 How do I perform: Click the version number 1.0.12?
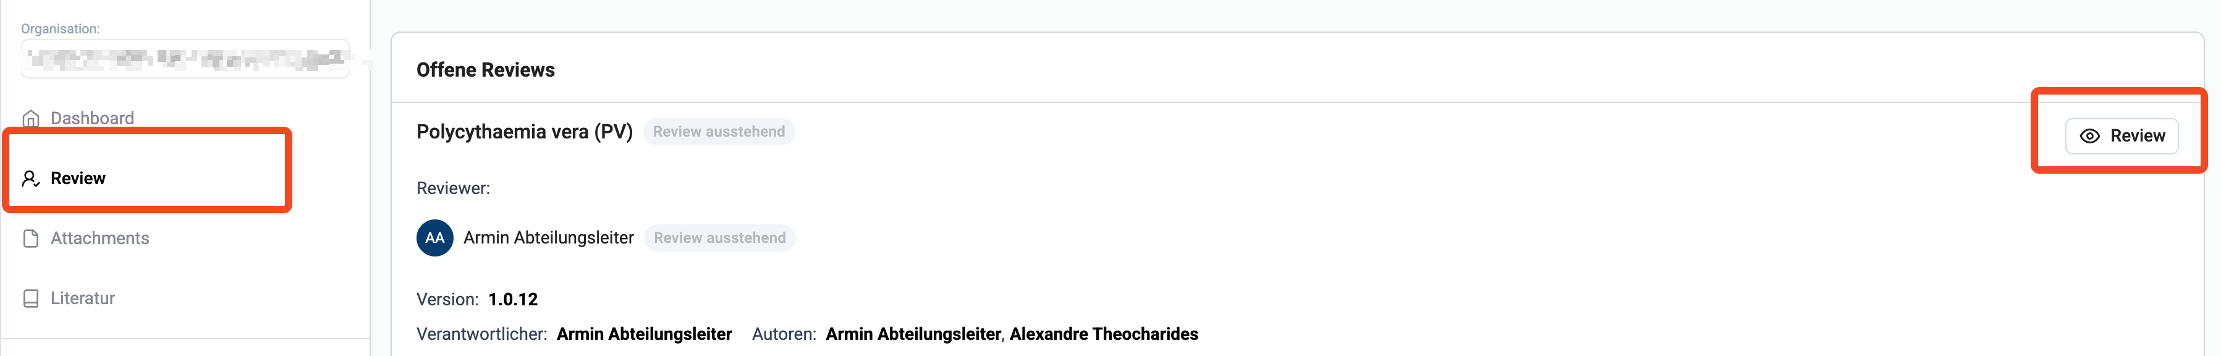coord(513,299)
